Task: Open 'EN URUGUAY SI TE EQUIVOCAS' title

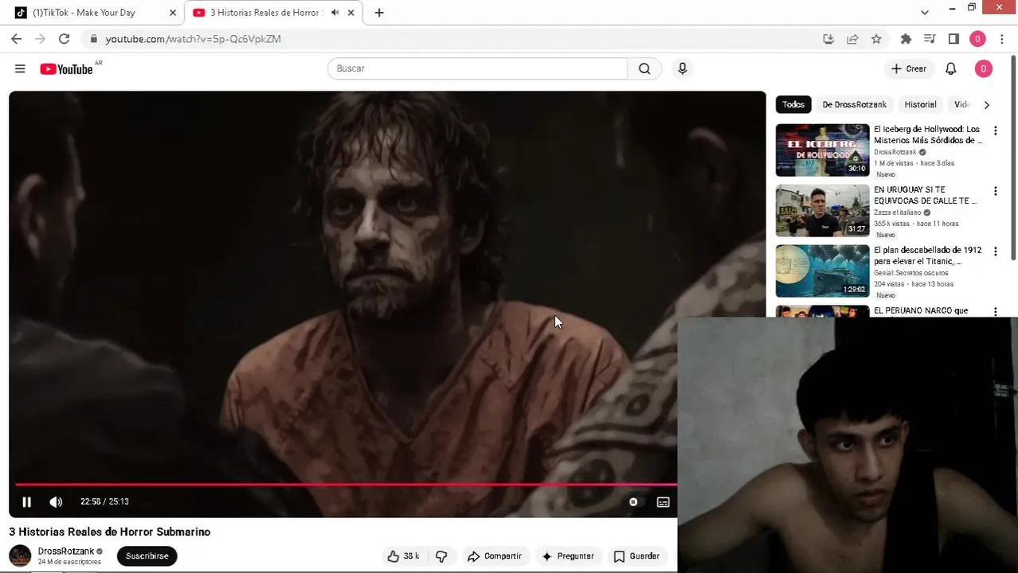Action: [x=925, y=195]
